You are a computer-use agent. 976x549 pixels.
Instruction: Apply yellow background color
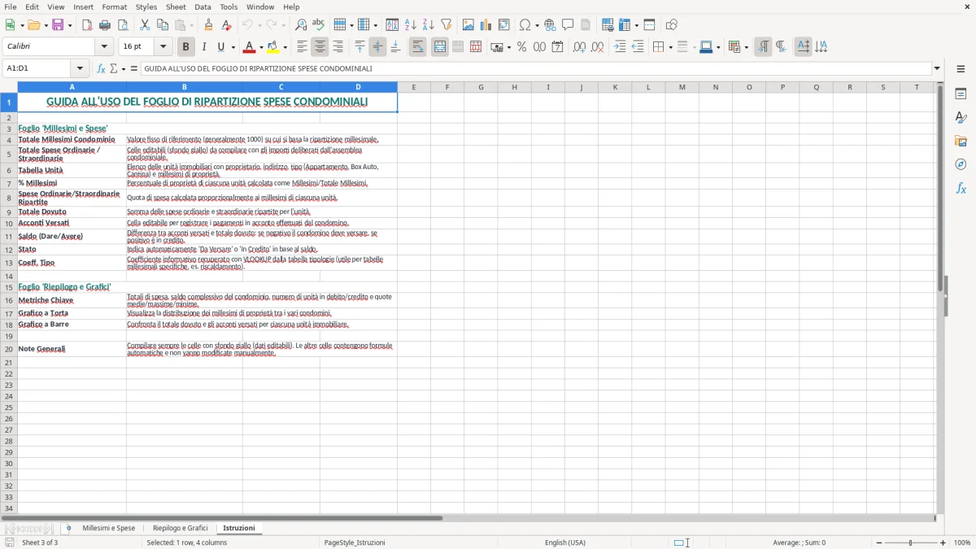coord(273,47)
